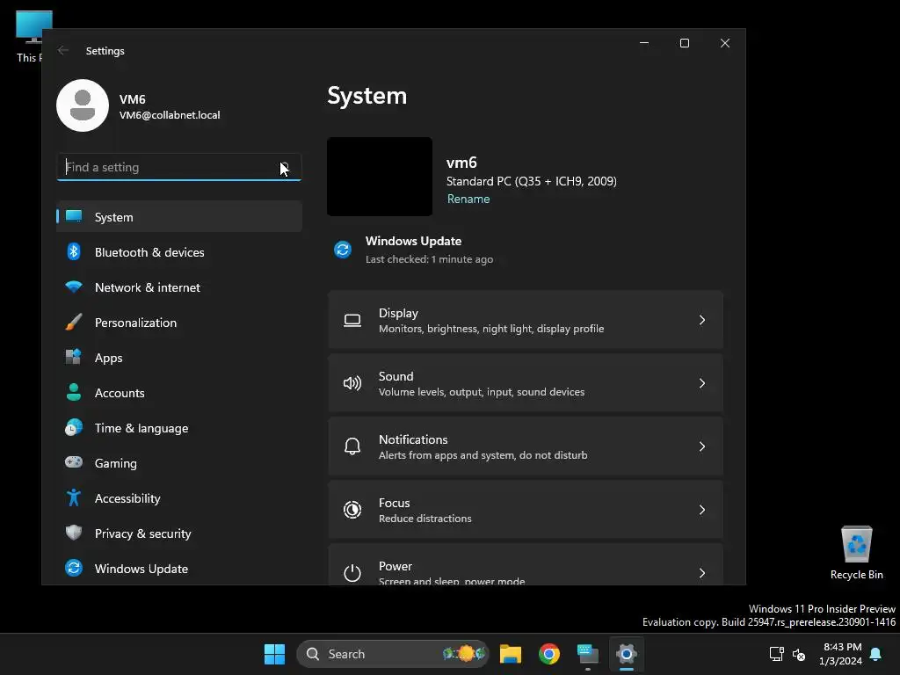The width and height of the screenshot is (900, 675).
Task: Switch to Network & internet category
Action: [x=179, y=287]
